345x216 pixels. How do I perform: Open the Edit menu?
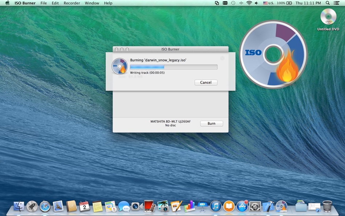[x=55, y=3]
